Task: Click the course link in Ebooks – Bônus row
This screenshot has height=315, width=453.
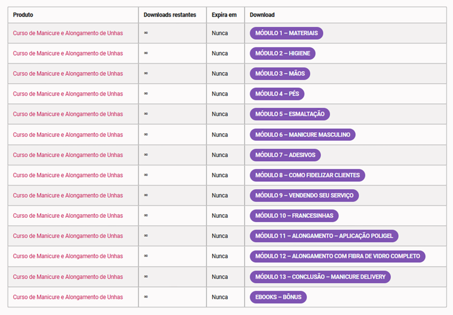Action: (x=68, y=297)
